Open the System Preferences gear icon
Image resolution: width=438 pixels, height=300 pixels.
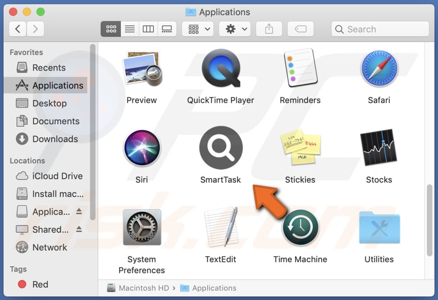tap(142, 227)
